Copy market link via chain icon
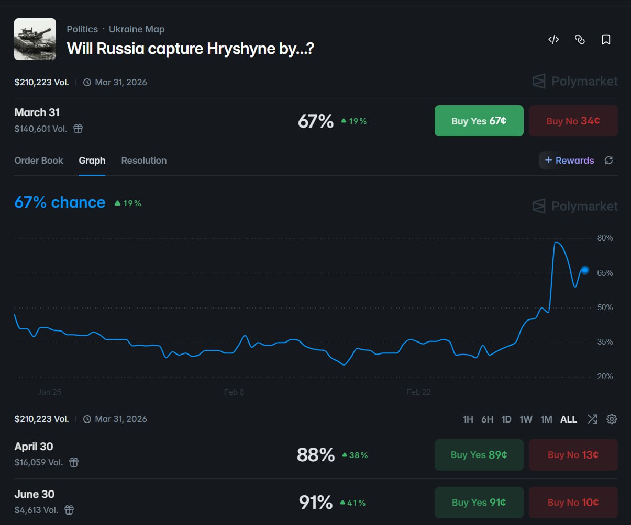This screenshot has height=525, width=631. 580,39
